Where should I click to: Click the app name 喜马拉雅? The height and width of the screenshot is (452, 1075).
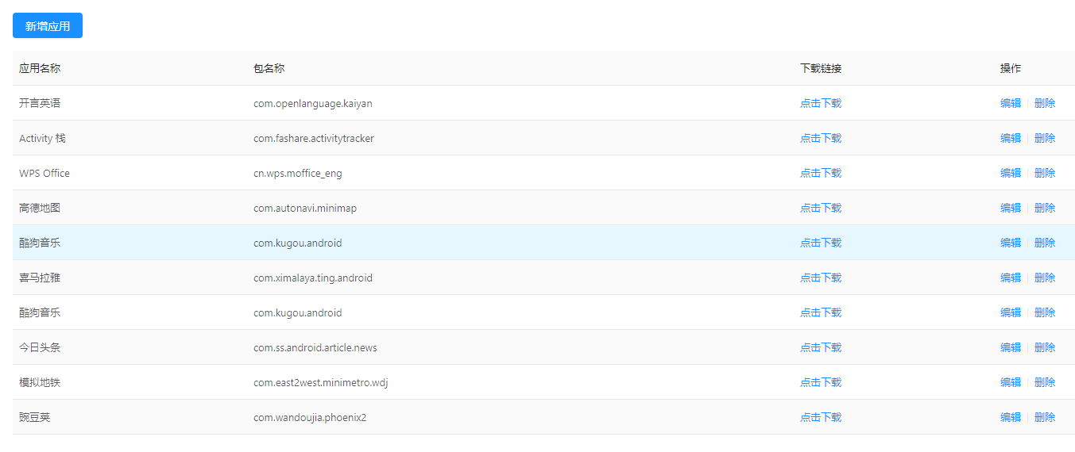(40, 278)
